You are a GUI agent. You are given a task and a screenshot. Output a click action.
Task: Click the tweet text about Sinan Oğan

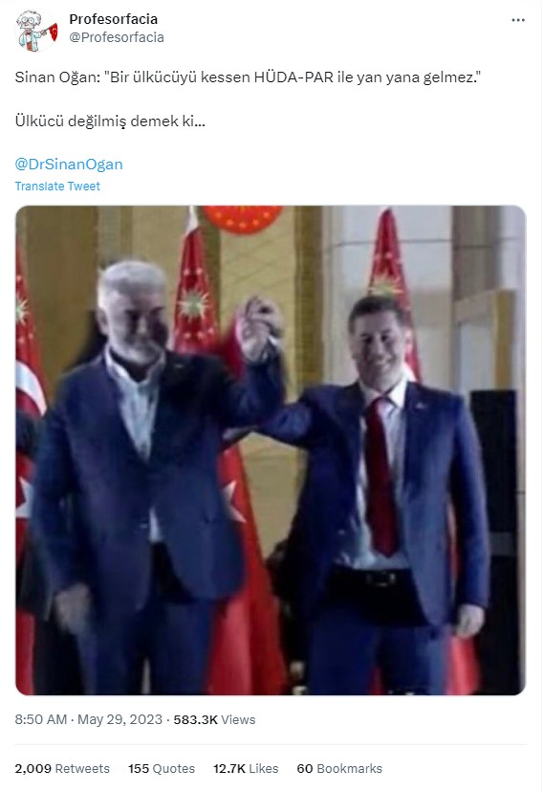(x=248, y=77)
